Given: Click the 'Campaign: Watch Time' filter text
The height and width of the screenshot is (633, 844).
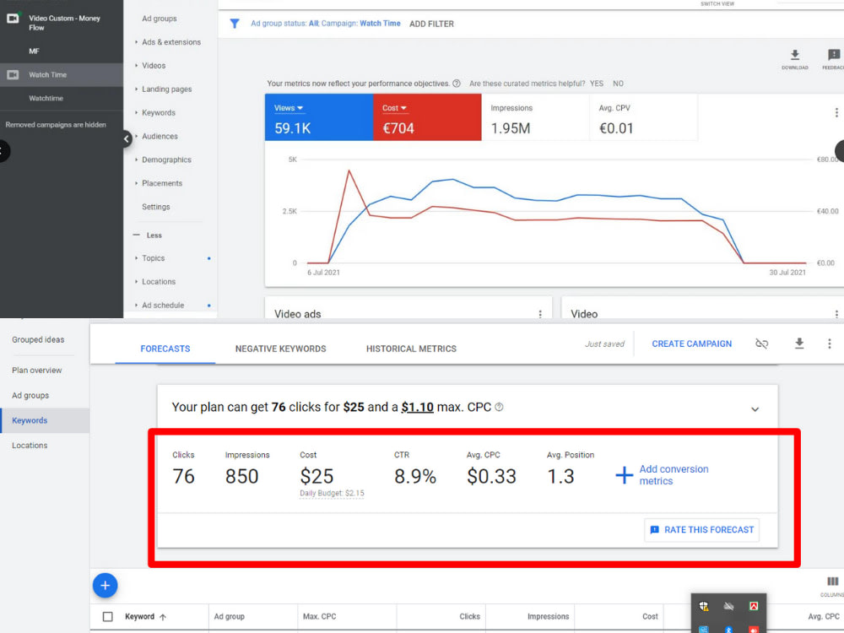Looking at the screenshot, I should coord(360,24).
